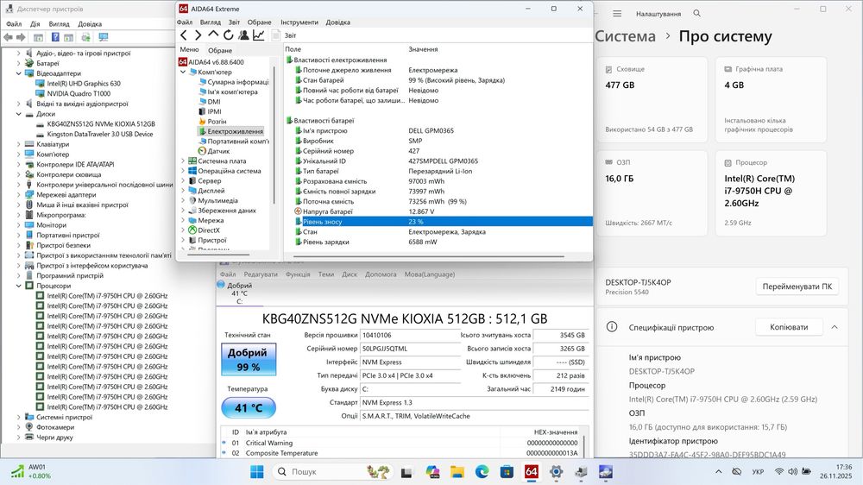Switch to Меню tab in AIDA64 side panel

pos(189,49)
